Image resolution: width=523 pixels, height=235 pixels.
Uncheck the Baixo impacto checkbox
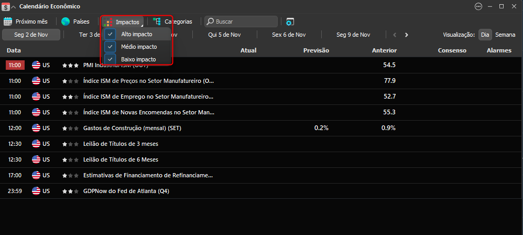click(x=110, y=59)
